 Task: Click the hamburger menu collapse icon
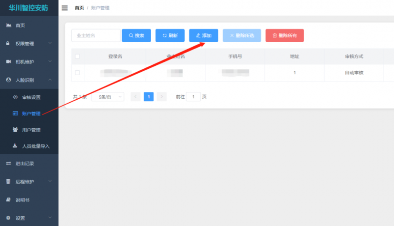[x=65, y=8]
